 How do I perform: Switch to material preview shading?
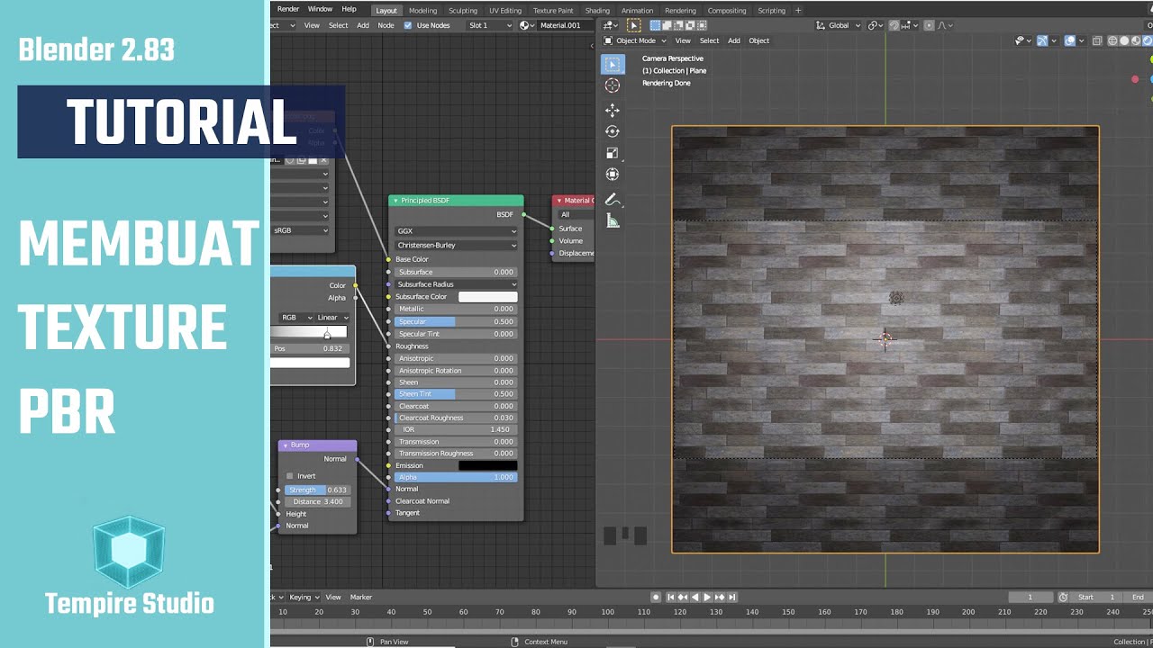pos(1135,40)
